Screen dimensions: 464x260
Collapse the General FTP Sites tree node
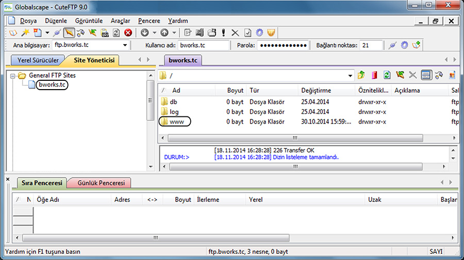point(12,76)
